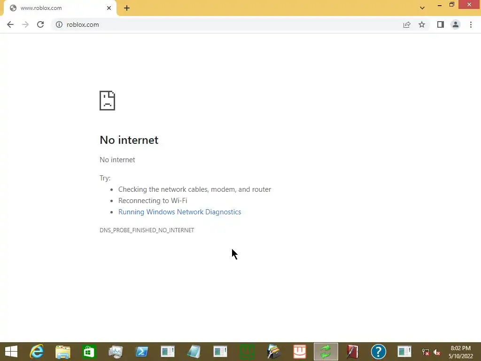Open the green smiley face taskbar app

247,352
